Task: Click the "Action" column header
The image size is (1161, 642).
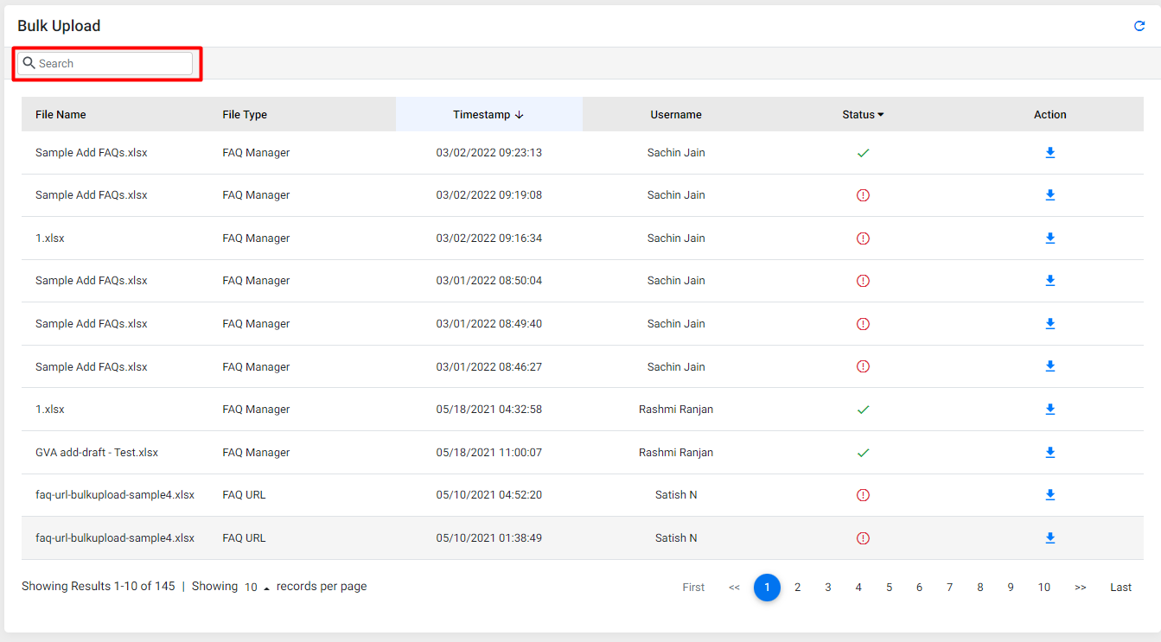Action: pos(1050,115)
